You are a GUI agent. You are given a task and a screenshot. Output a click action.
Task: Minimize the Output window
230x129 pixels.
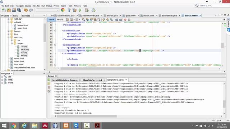click(x=224, y=76)
